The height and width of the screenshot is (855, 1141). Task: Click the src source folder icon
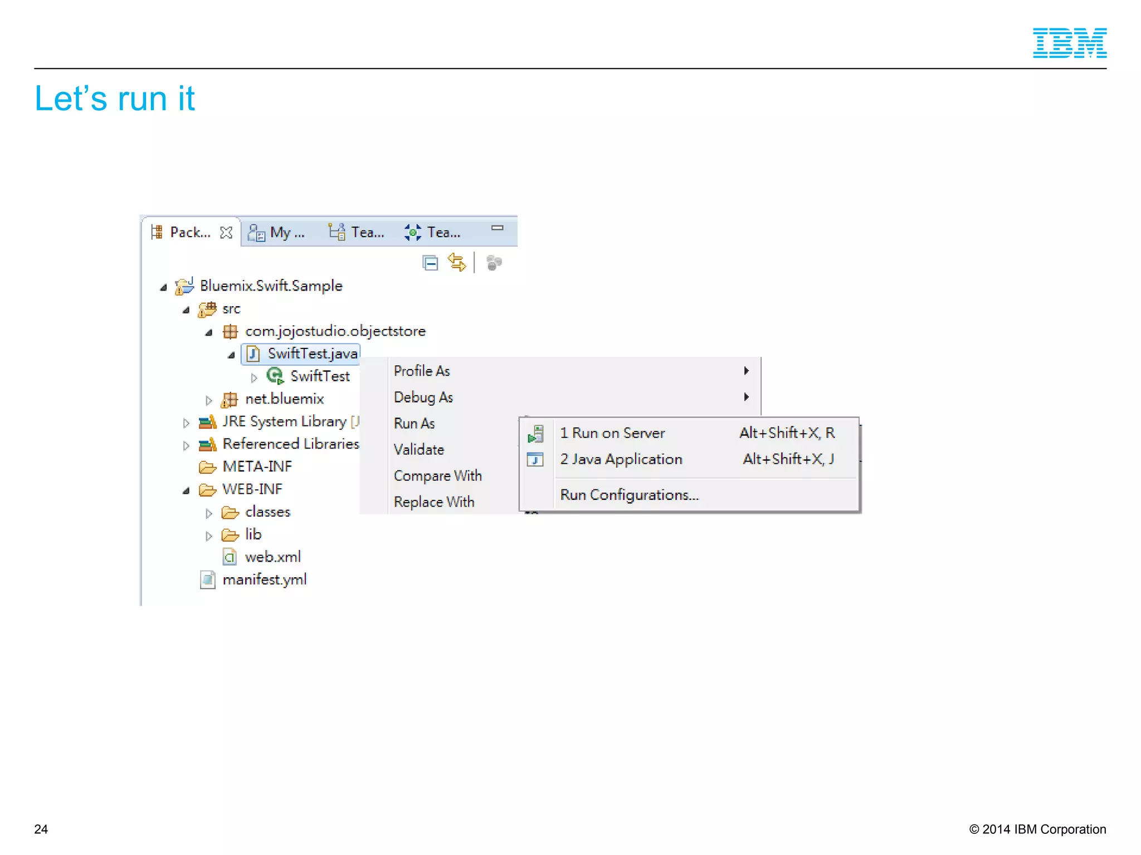point(207,309)
